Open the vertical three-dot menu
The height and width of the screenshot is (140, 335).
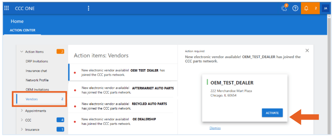88,8
